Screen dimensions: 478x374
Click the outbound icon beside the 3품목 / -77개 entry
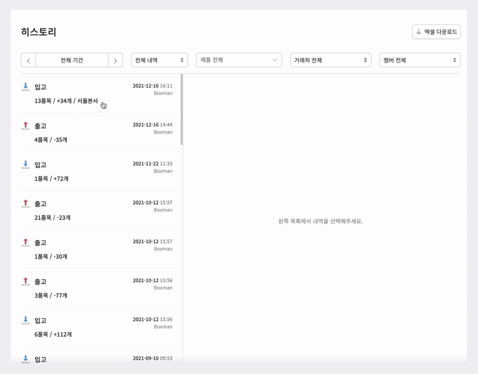point(26,282)
